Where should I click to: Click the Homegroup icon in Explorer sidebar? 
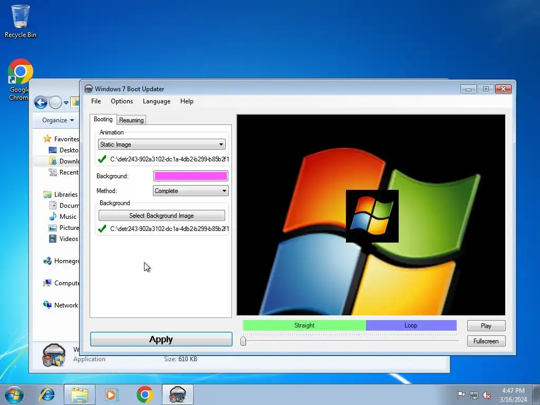click(47, 261)
